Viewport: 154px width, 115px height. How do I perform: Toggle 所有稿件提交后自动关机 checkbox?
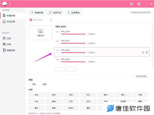128,13
